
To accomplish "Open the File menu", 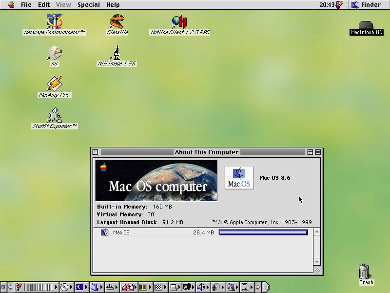I will click(x=26, y=4).
